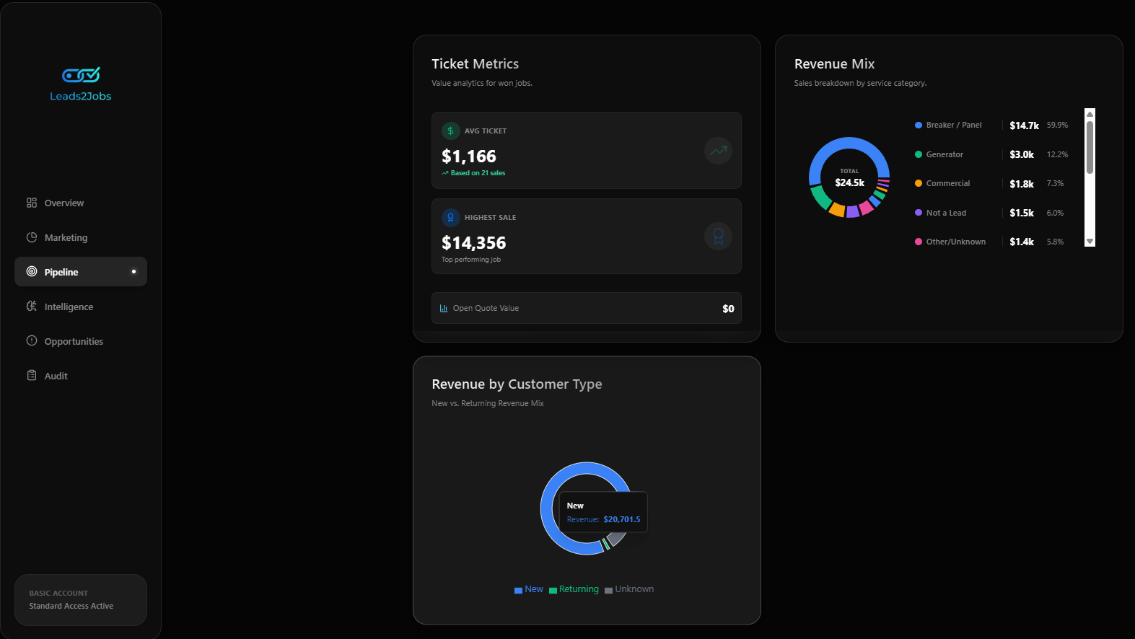1135x639 pixels.
Task: Click the 'Based on 21 sales' text
Action: (478, 173)
